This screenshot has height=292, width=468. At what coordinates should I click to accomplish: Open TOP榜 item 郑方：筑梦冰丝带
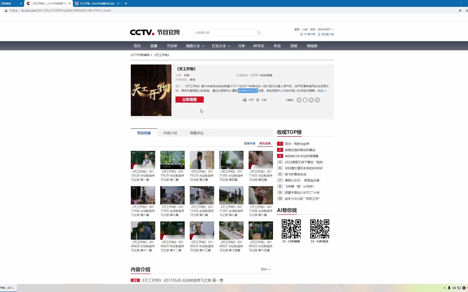[x=297, y=144]
